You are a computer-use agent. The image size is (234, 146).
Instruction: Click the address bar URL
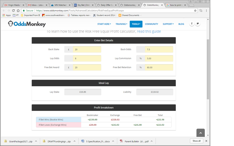pos(80,11)
